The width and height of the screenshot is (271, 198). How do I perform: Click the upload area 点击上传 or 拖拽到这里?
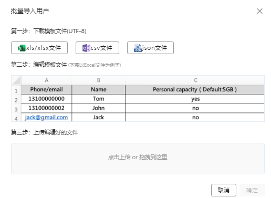[x=138, y=159]
